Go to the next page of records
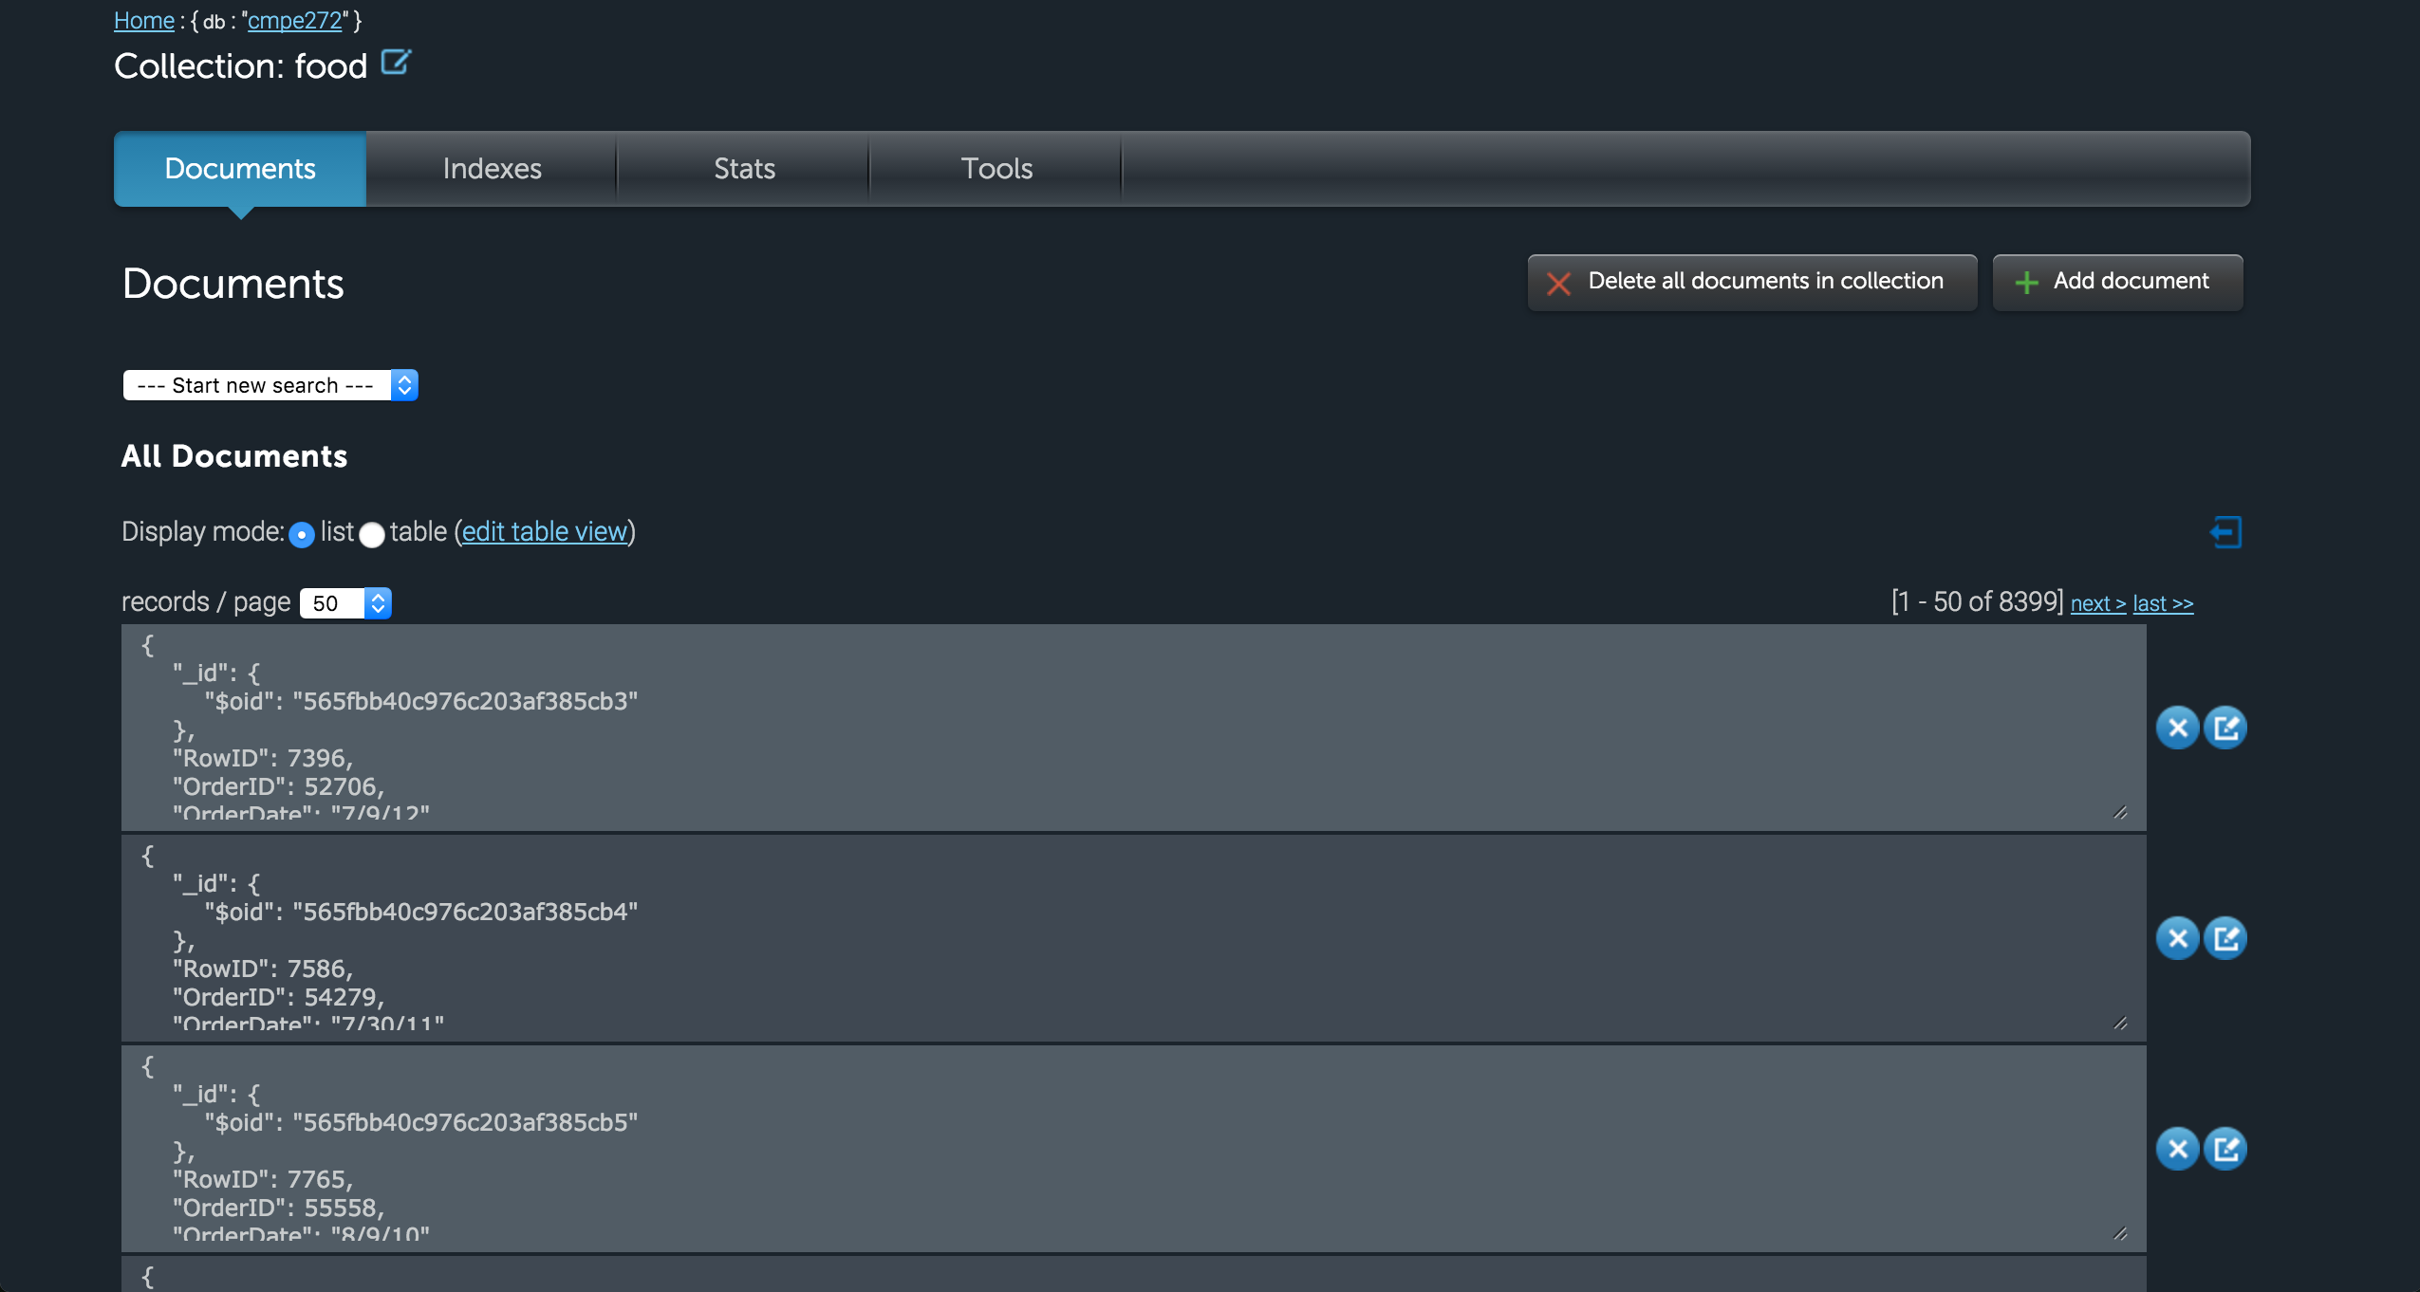Screen dimensions: 2420x1292 click(x=2097, y=603)
